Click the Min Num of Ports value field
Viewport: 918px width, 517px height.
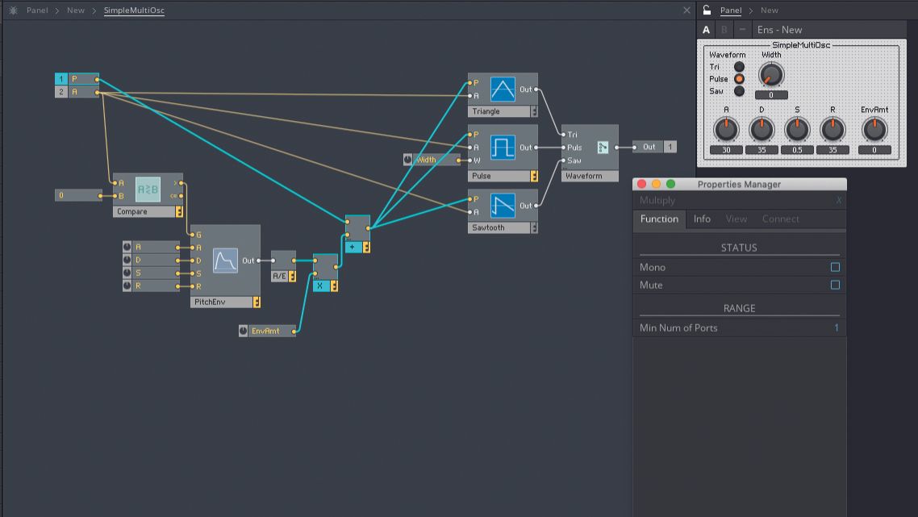(x=835, y=327)
